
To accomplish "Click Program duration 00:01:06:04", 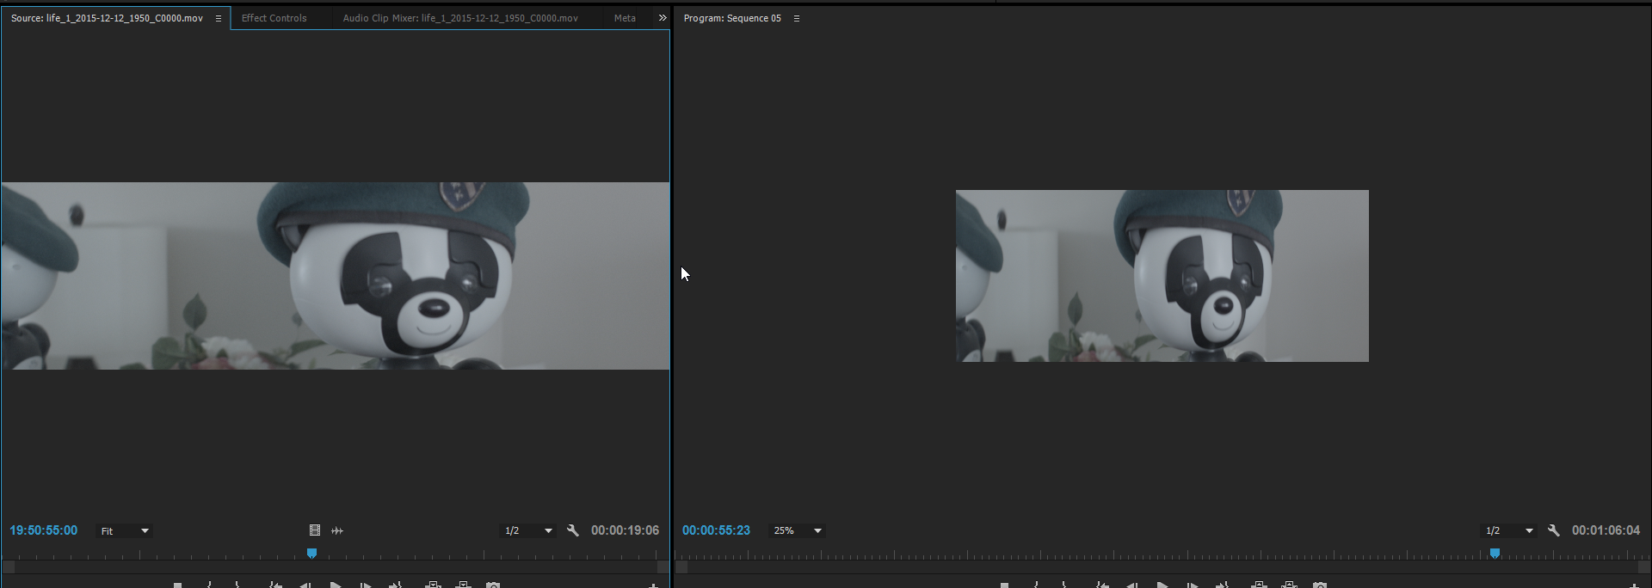I will [x=1606, y=530].
